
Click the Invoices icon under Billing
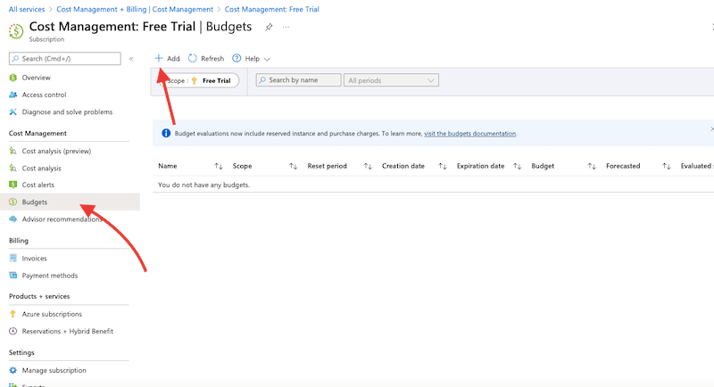pos(13,259)
